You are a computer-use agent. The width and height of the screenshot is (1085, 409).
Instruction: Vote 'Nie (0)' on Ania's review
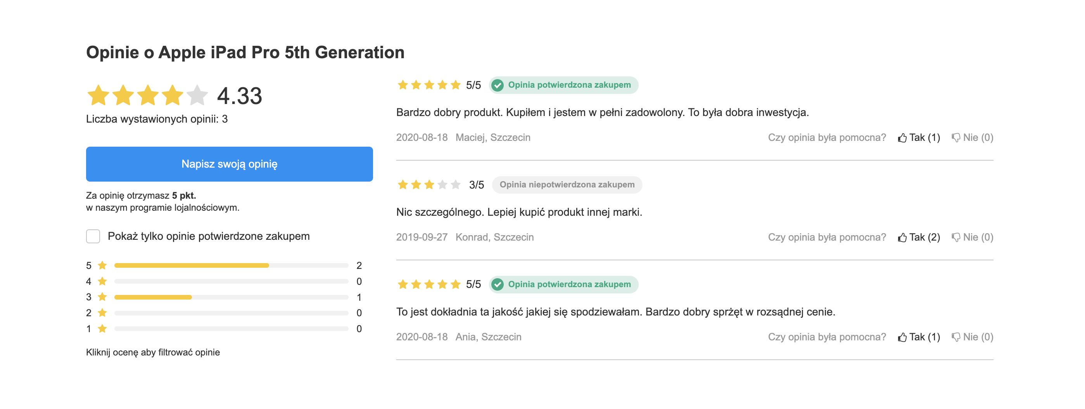(x=972, y=337)
